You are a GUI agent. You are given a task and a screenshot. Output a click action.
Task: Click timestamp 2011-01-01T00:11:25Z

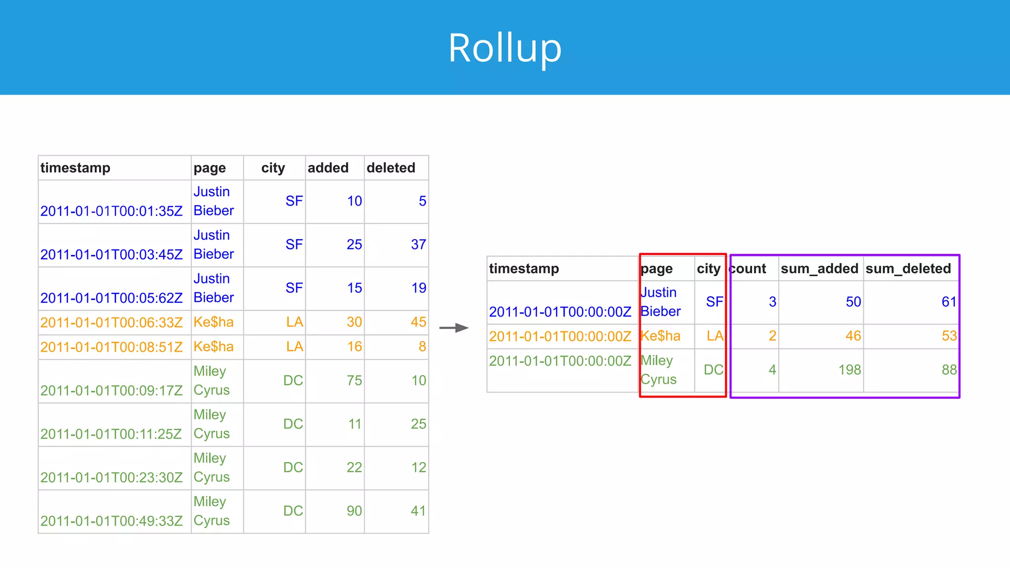coord(111,434)
